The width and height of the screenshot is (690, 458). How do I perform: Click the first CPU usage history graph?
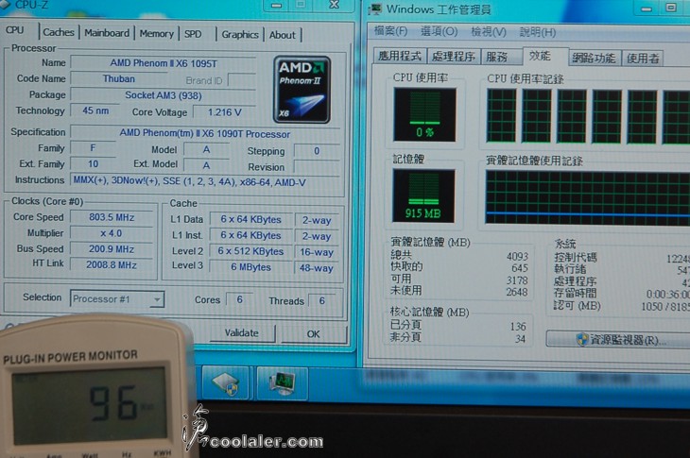pos(501,115)
